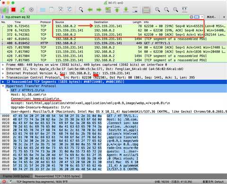This screenshot has height=184, width=227.
Task: Select packet 429 row
Action: click(x=113, y=60)
